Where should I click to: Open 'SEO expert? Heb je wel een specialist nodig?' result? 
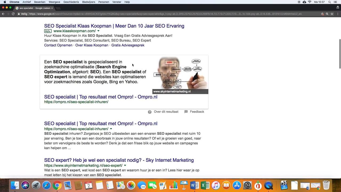click(x=119, y=160)
